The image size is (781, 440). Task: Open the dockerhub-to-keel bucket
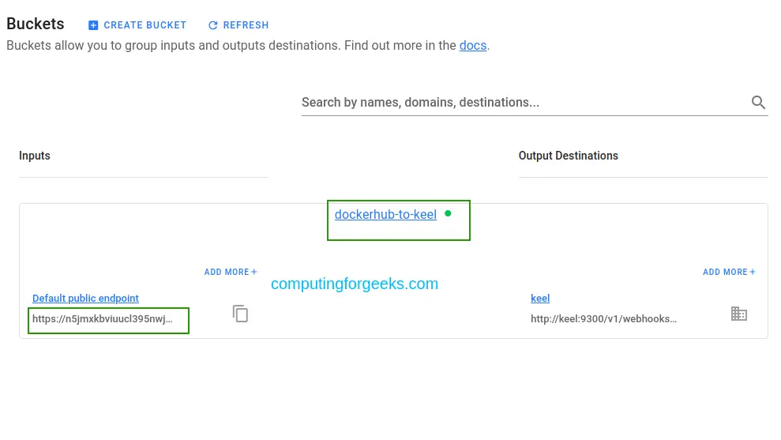[x=385, y=214]
